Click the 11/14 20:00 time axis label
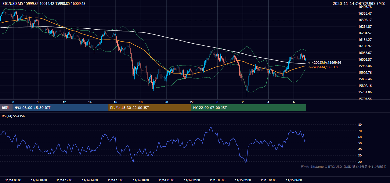 [x=166, y=180]
